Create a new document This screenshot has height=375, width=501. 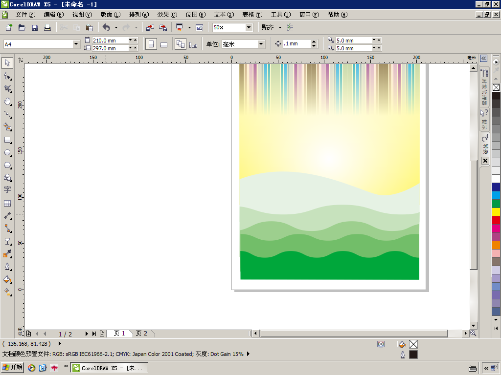point(9,27)
